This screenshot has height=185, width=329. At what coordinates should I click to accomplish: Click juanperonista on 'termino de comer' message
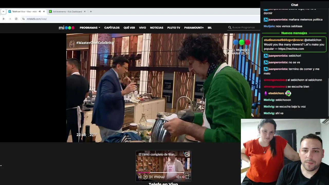(278, 69)
